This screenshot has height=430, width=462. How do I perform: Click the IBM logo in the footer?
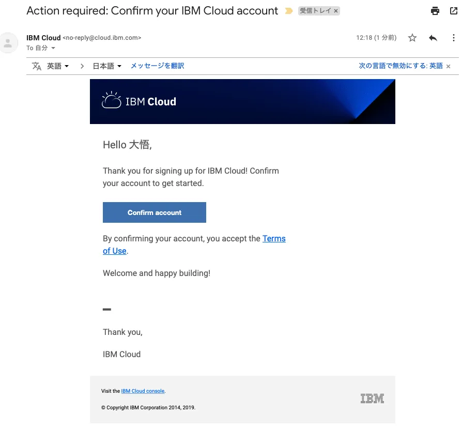(x=372, y=398)
